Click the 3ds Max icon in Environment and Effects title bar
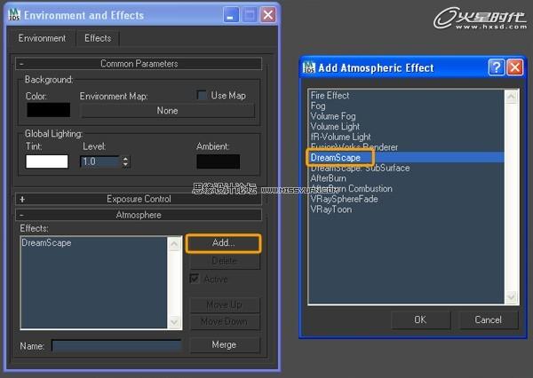 12,15
